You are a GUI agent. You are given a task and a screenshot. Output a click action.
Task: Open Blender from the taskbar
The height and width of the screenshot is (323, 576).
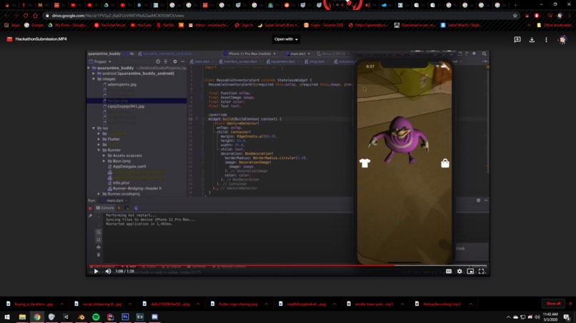coord(81,317)
